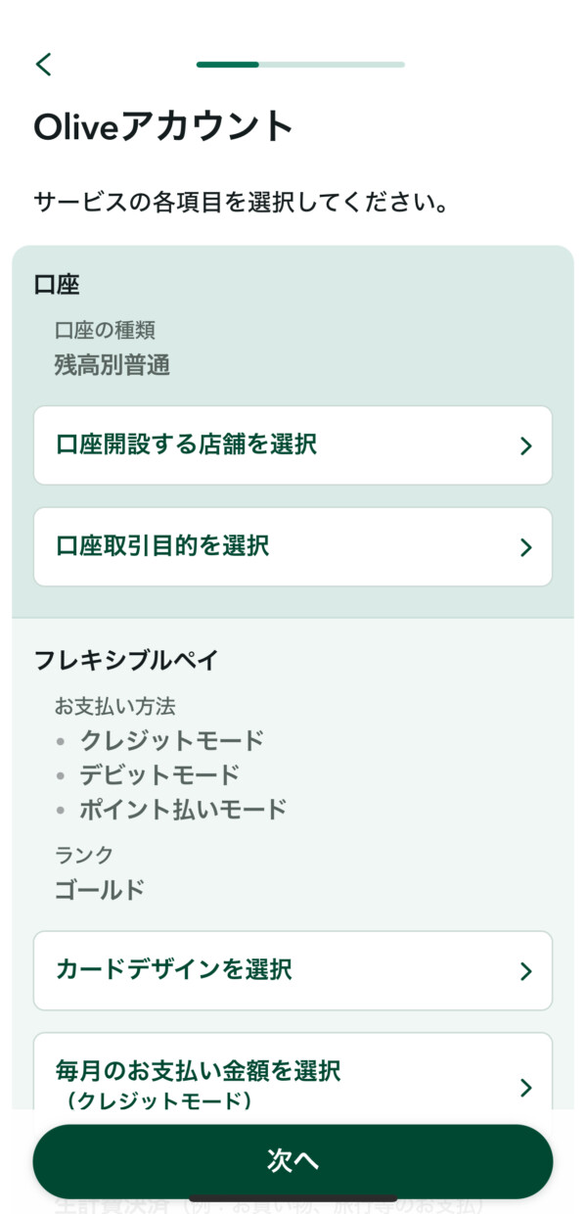Click chevron beside 毎月のお支払い金額を選択
Viewport: 586px width, 1214px height.
pyautogui.click(x=525, y=1088)
